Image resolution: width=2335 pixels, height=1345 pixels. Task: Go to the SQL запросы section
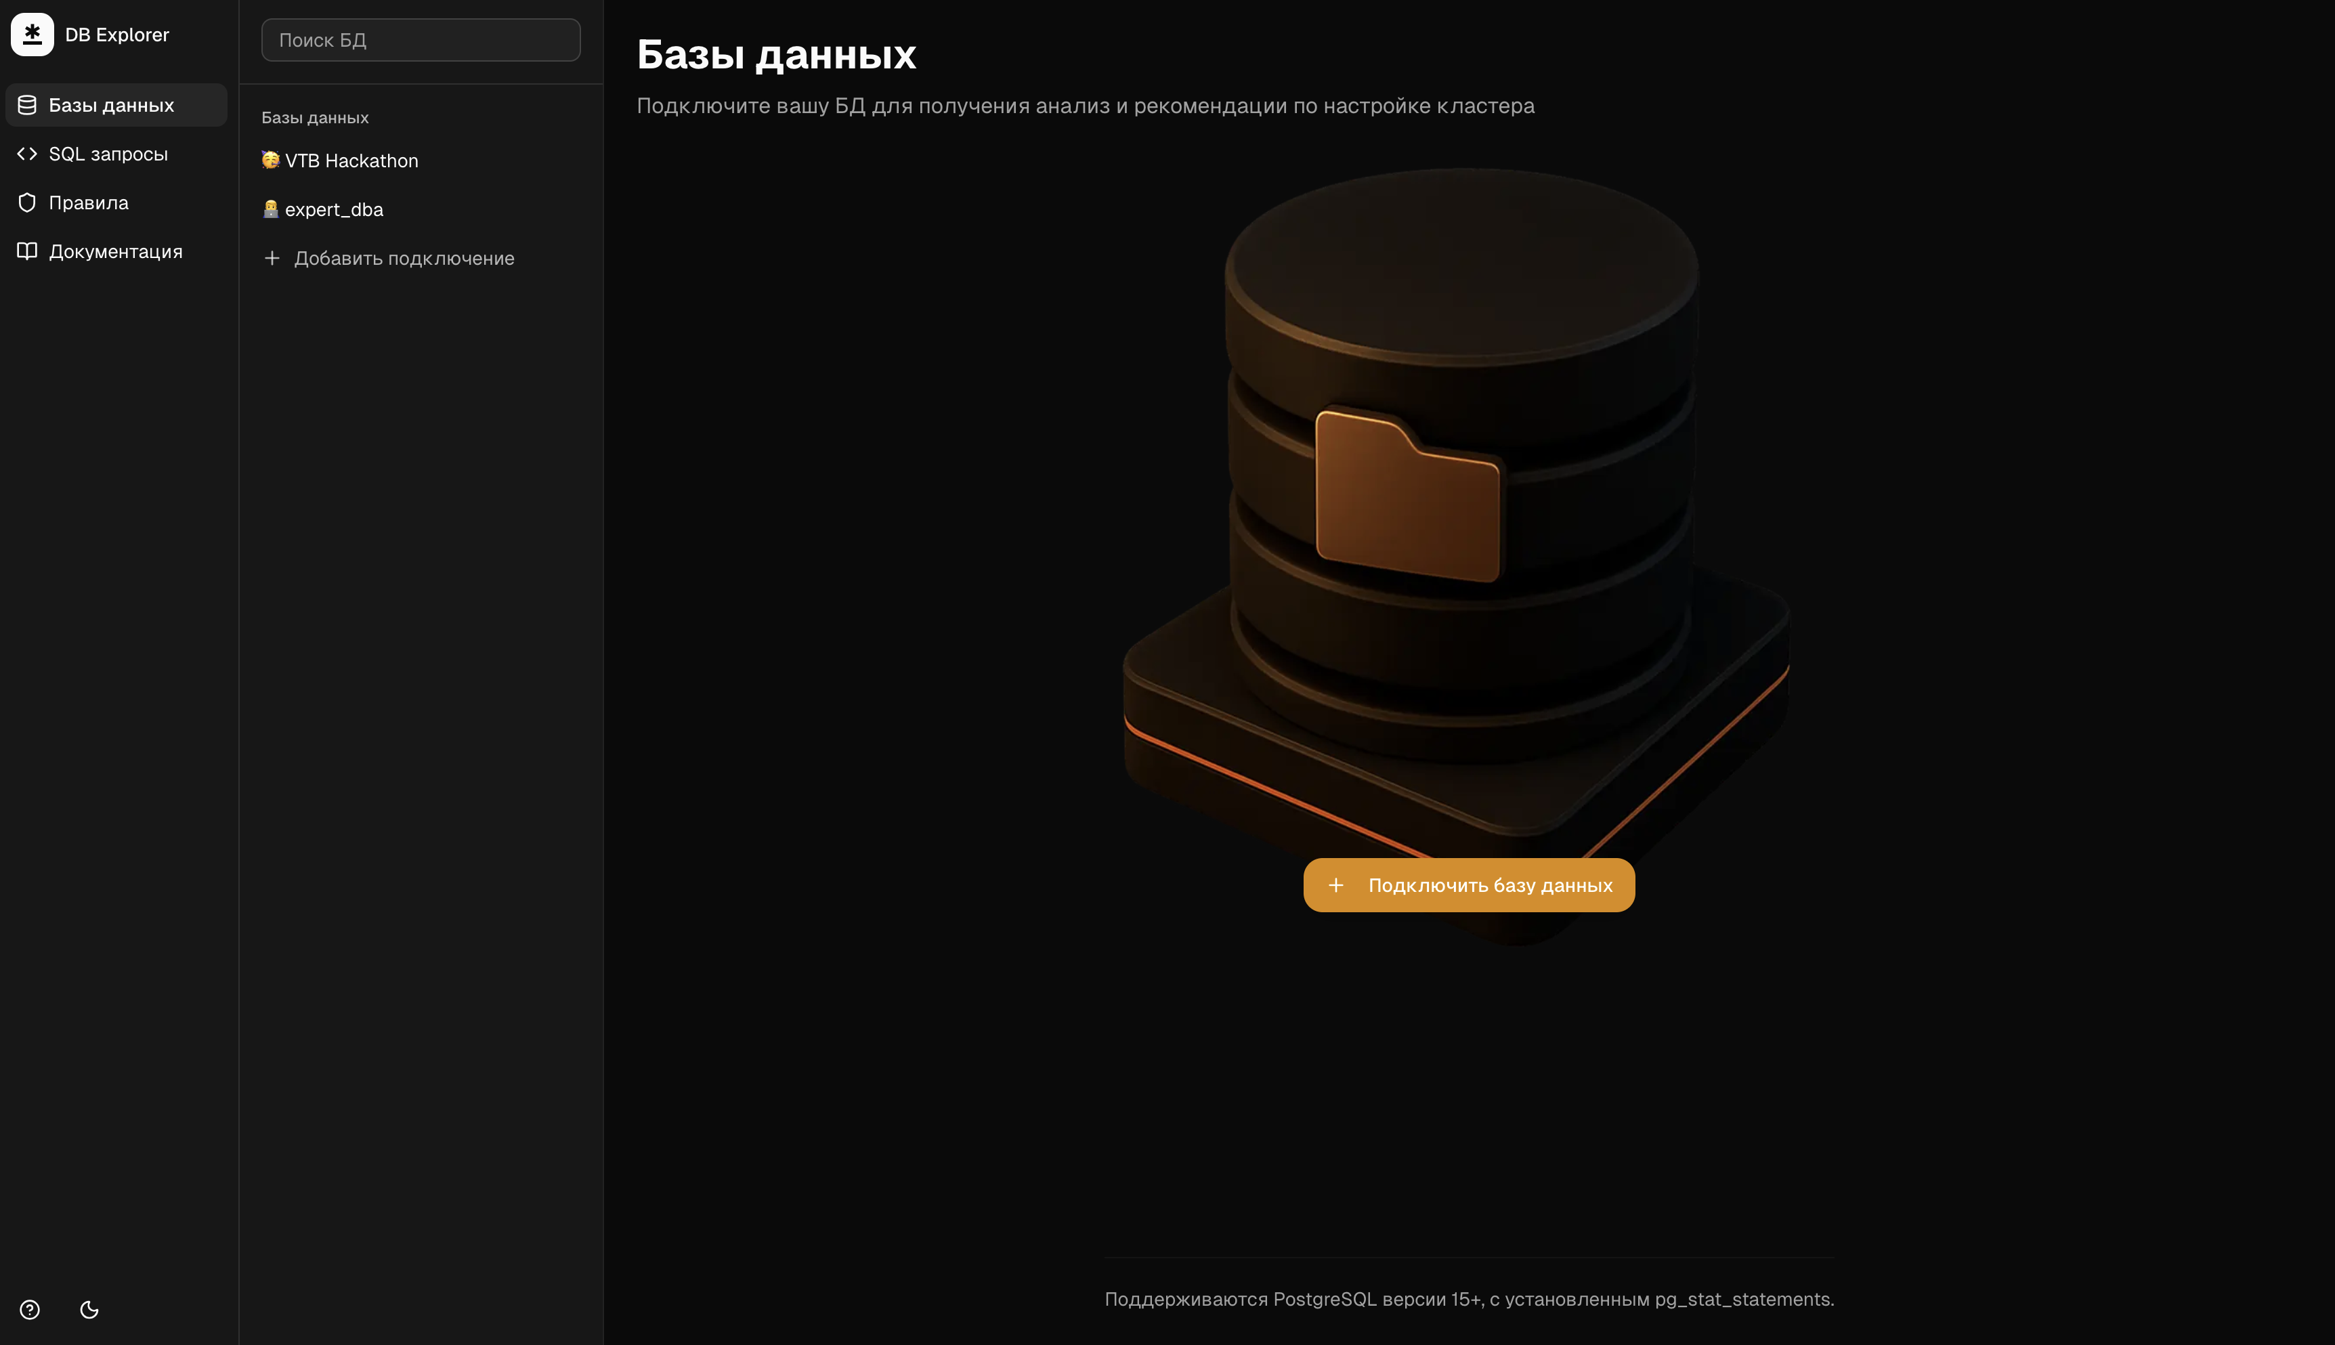point(108,154)
